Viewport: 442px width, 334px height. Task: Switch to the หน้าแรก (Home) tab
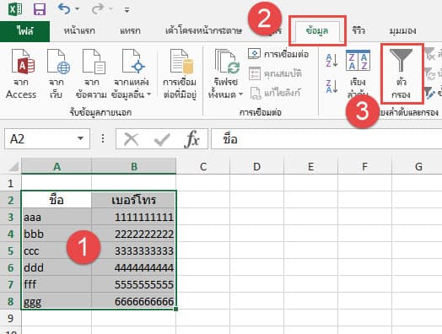click(79, 30)
